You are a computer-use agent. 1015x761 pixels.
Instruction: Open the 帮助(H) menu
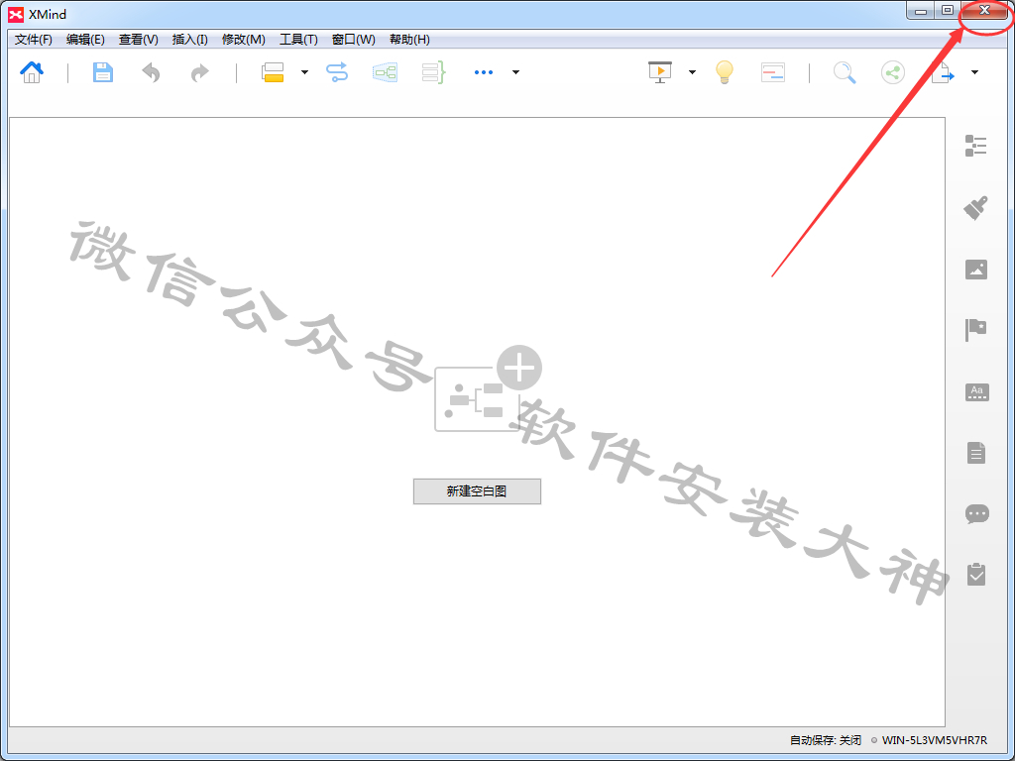[409, 40]
